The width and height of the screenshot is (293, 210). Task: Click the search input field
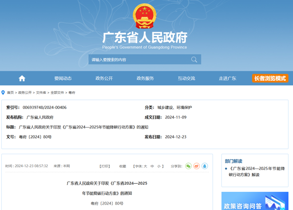pyautogui.click(x=139, y=59)
